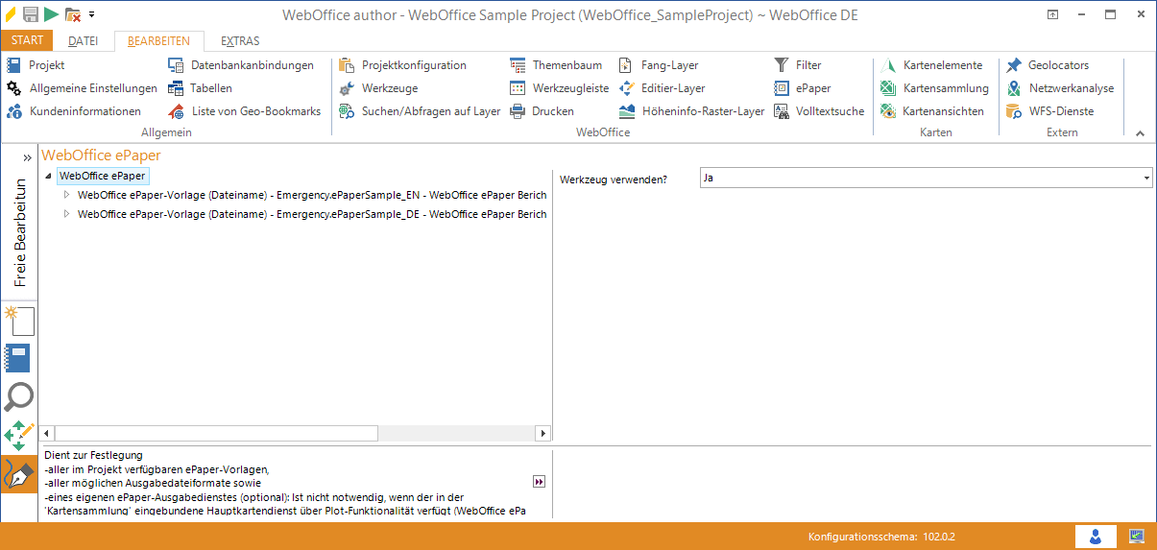The width and height of the screenshot is (1157, 550).
Task: Expand the Emergency.ePaperSample_EN template node
Action: tap(66, 195)
